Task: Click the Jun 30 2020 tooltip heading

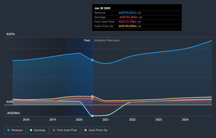Action: (102, 8)
